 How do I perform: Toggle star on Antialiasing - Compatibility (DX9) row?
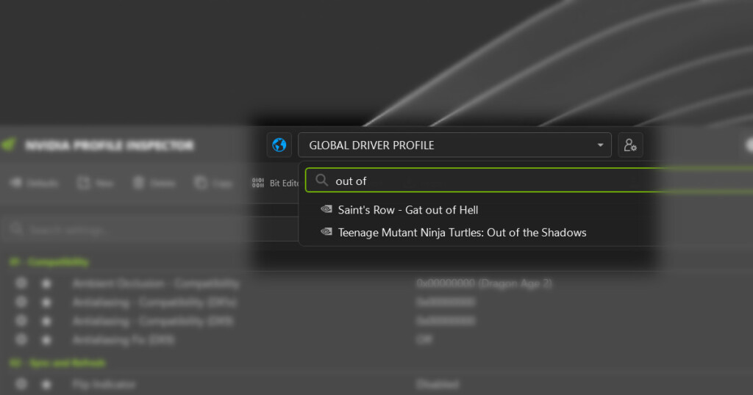[x=46, y=321]
